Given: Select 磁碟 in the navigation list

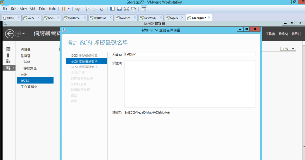Looking at the screenshot, I should click(27, 62).
